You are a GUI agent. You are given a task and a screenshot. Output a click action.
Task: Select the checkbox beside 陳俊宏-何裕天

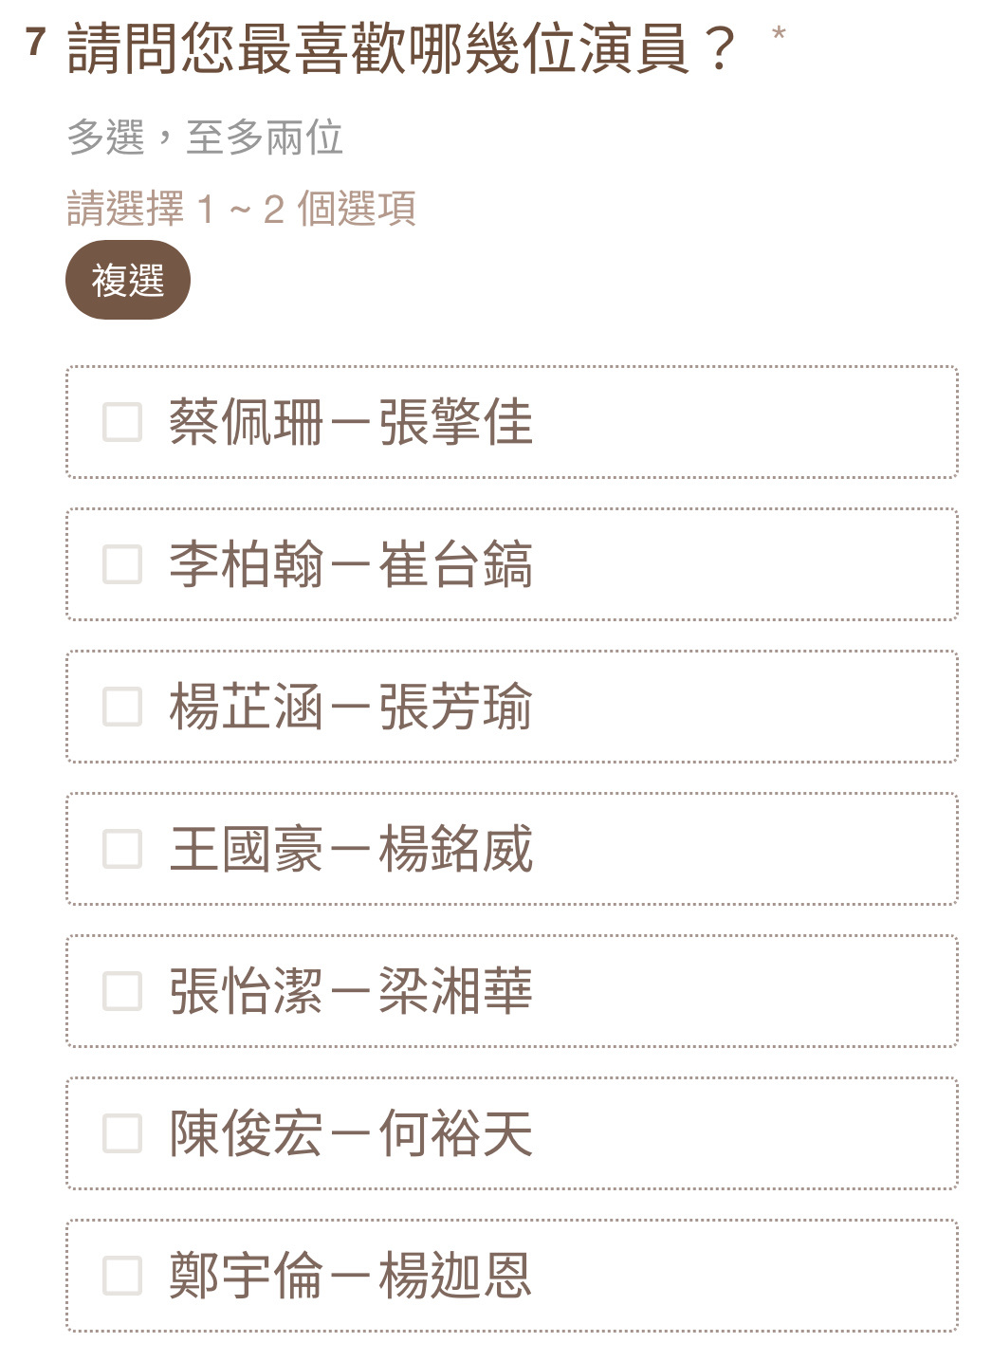122,1133
